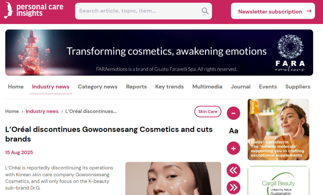Decrease font size with minus button
The width and height of the screenshot is (323, 195).
coord(233,113)
